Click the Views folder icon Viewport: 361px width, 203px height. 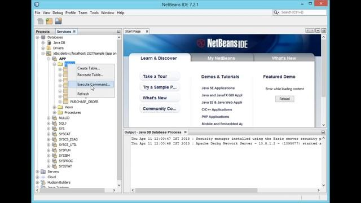click(60, 107)
